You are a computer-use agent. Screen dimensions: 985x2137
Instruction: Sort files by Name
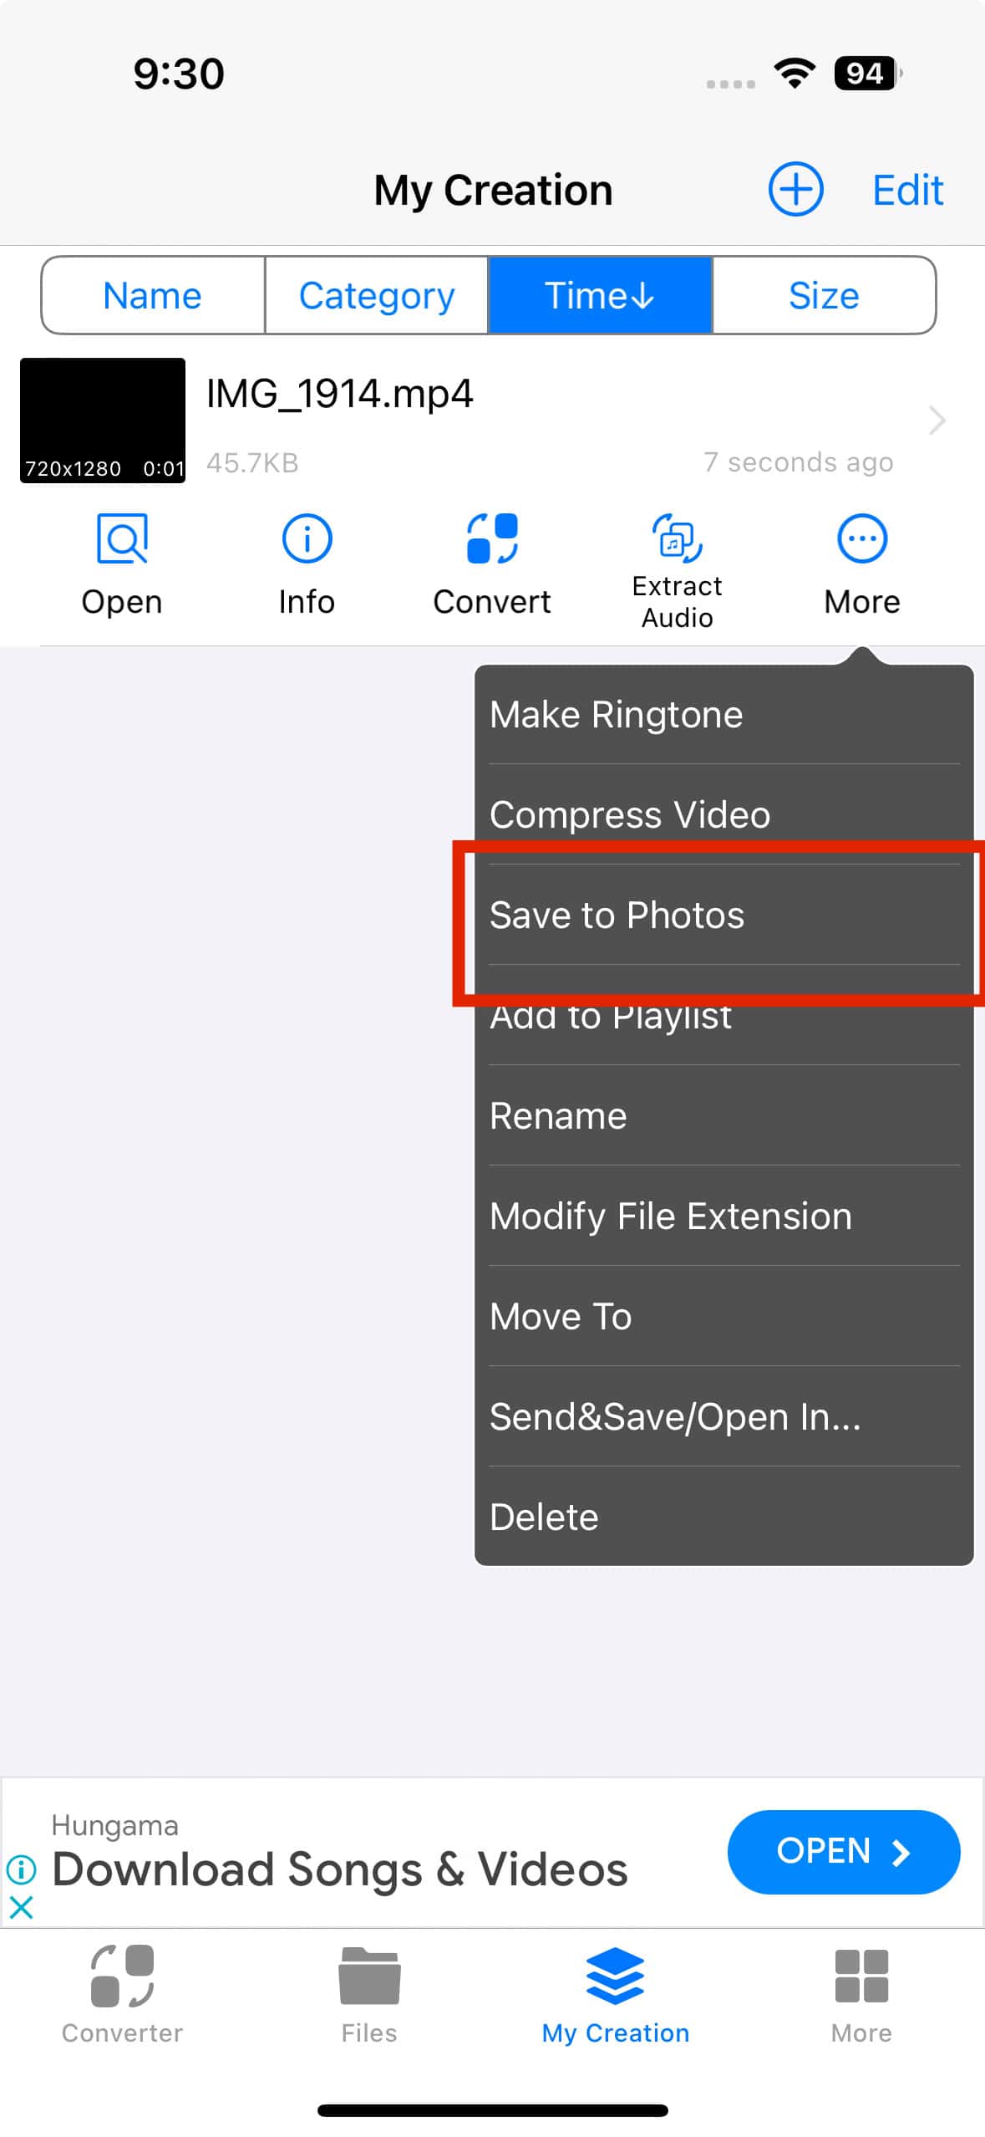pos(152,296)
